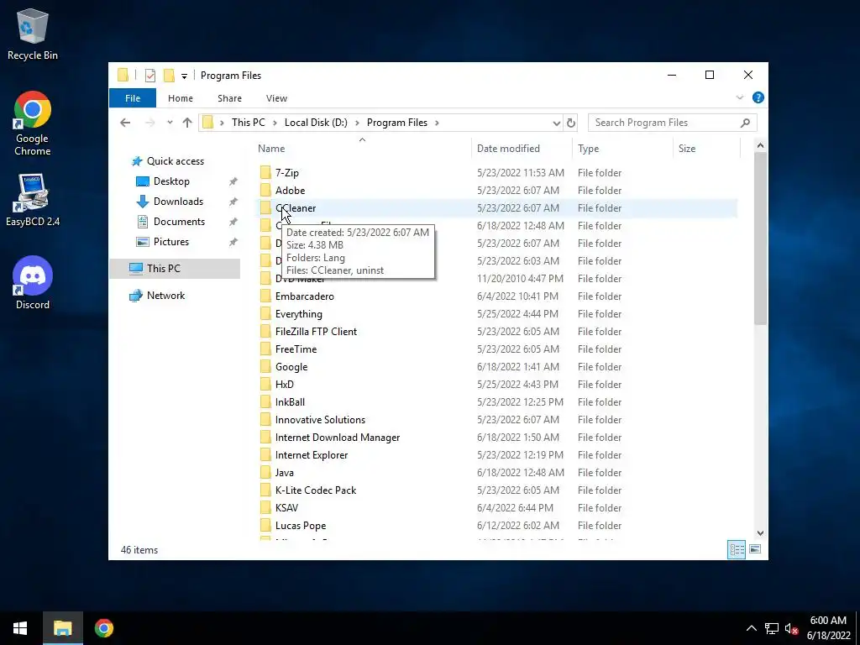This screenshot has height=645, width=860.
Task: Expand the ribbon with the chevron
Action: (739, 97)
